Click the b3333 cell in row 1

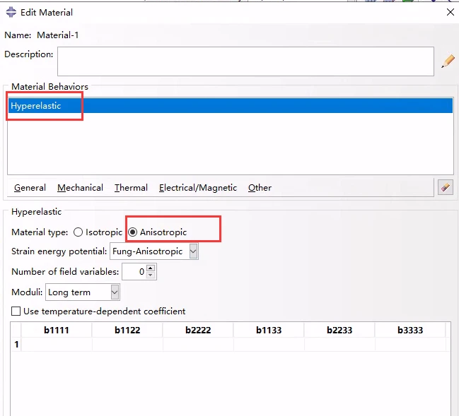410,345
